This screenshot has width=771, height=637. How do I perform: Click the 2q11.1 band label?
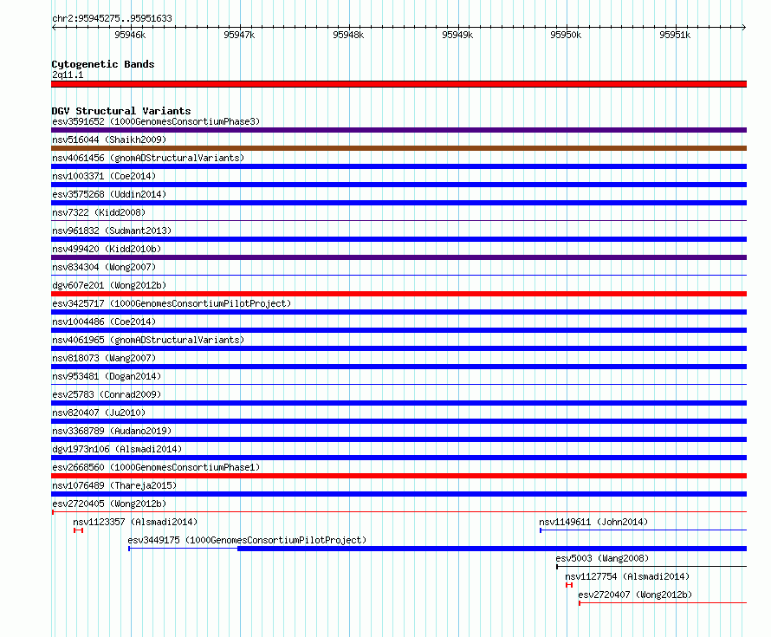(x=68, y=75)
